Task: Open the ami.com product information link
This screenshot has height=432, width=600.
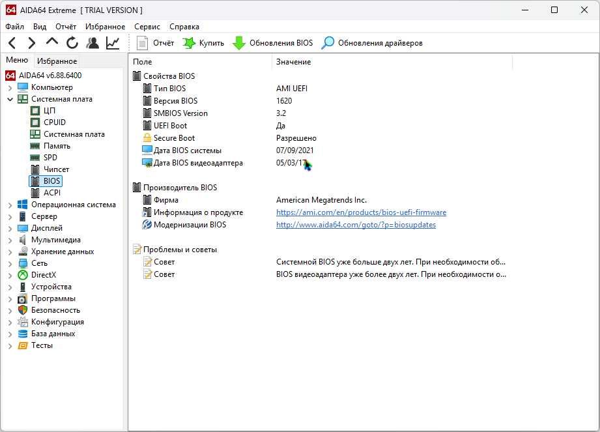Action: click(x=361, y=212)
